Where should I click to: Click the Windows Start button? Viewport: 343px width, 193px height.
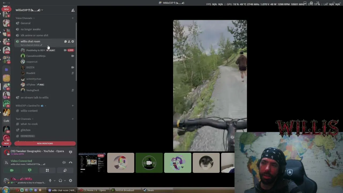[6, 190]
